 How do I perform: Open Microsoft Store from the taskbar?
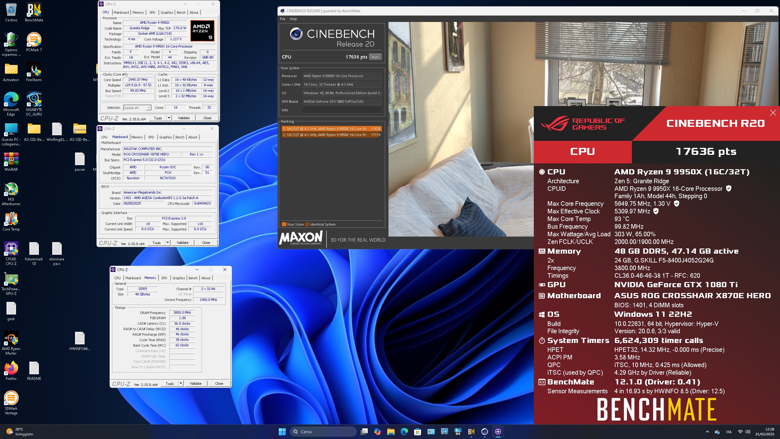point(417,432)
